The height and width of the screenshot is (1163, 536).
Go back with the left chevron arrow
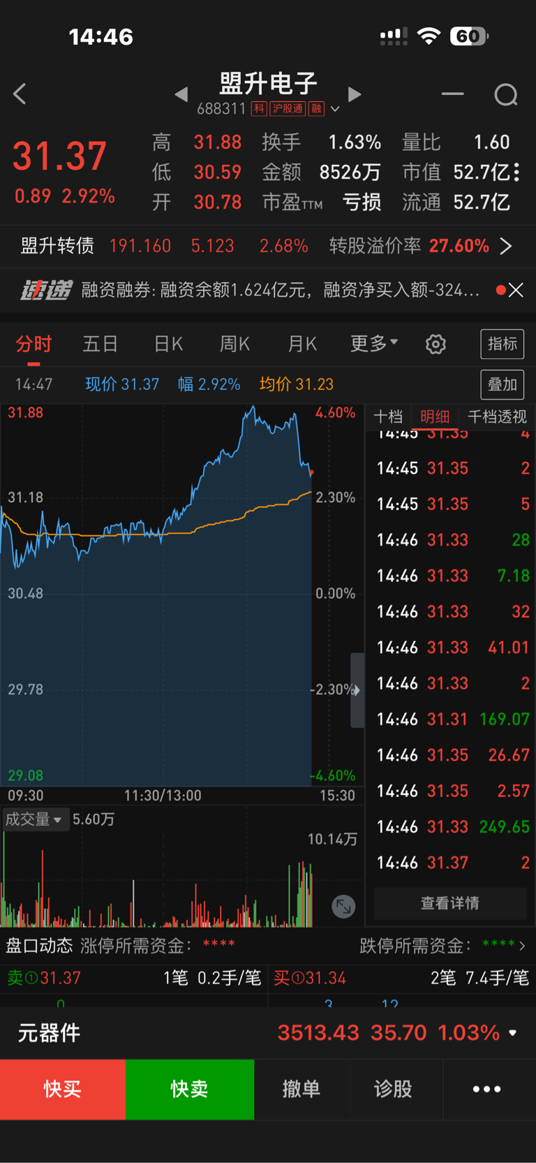point(20,94)
